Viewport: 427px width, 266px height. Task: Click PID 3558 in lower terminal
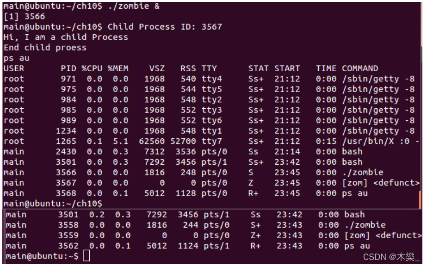pos(68,225)
